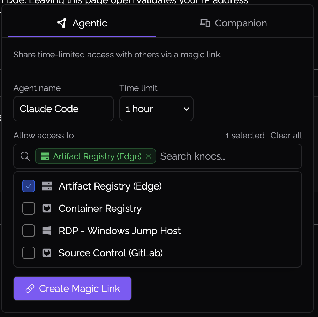Enable the RDP - Windows Jump Host checkbox
The height and width of the screenshot is (317, 318).
pos(29,231)
